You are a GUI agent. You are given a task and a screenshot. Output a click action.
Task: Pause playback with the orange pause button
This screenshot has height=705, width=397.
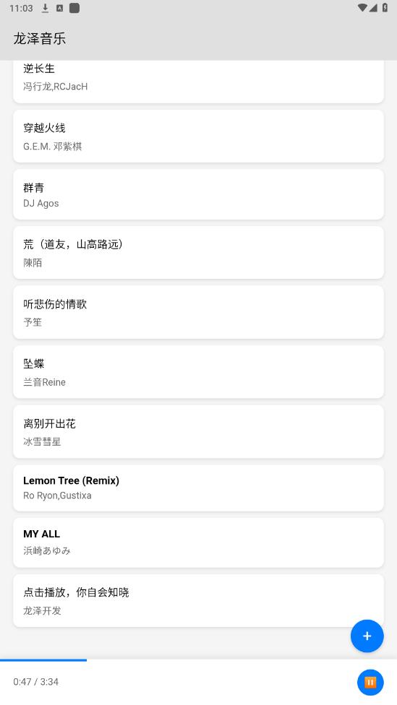click(x=370, y=682)
